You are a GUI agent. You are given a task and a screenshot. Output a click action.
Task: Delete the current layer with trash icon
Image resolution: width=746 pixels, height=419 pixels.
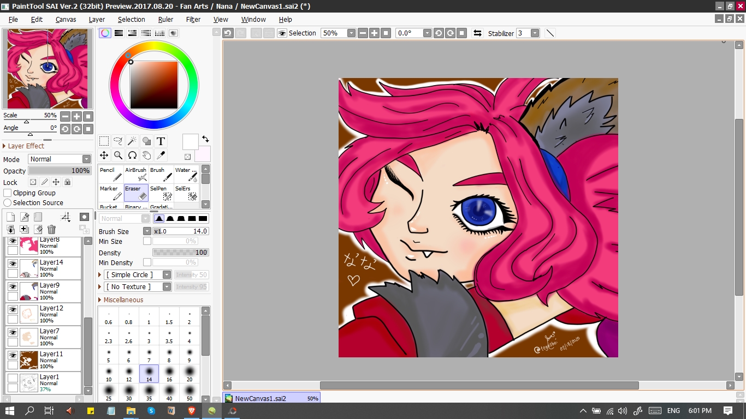point(51,230)
